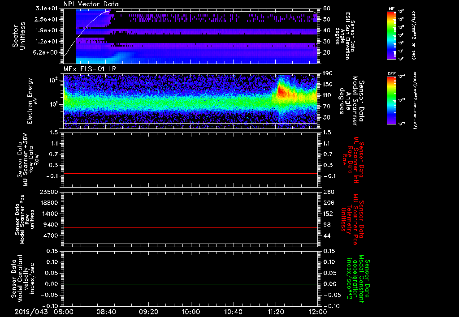459x317 pixels.
Task: Click the 'Sector Unitless' axis title
Action: click(x=18, y=36)
